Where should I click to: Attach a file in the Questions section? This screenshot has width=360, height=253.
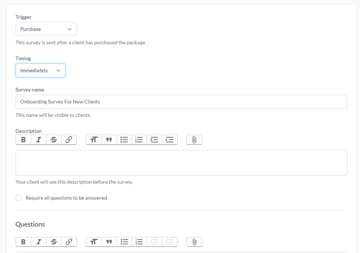pyautogui.click(x=194, y=242)
